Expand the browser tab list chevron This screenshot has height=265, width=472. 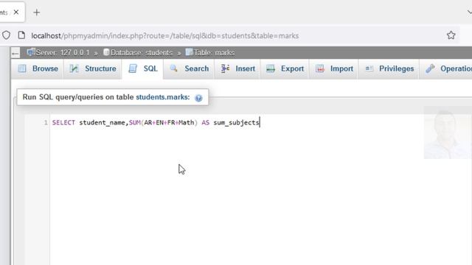pyautogui.click(x=469, y=13)
